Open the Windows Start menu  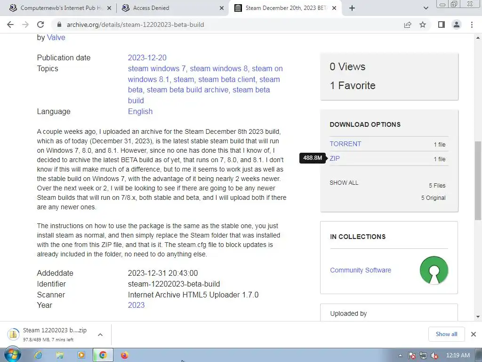(x=12, y=355)
